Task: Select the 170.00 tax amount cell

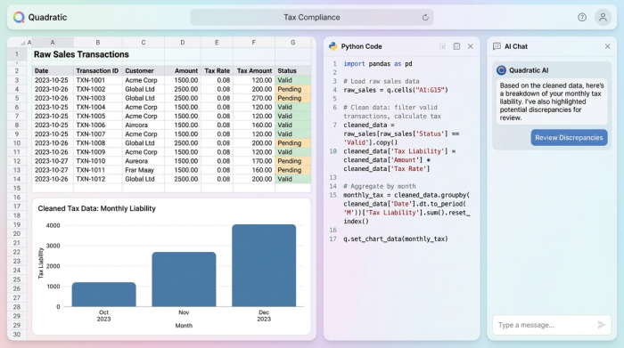Action: tap(254, 161)
